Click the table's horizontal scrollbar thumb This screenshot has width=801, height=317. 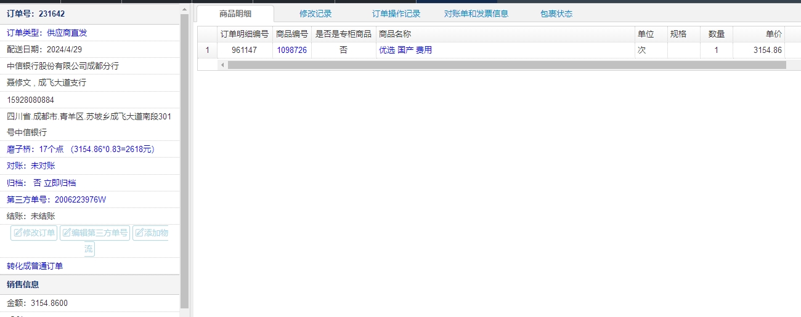[x=506, y=65]
